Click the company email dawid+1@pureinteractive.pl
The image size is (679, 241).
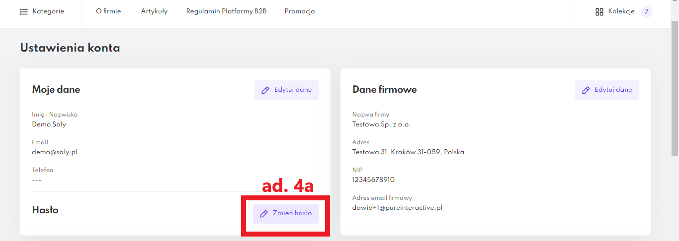point(397,208)
